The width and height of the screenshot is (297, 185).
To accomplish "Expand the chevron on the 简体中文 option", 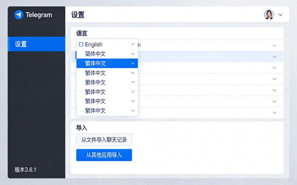I will (133, 54).
